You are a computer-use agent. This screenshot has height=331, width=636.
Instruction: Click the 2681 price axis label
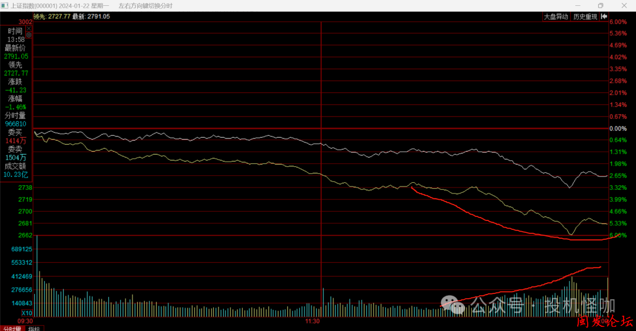25,223
